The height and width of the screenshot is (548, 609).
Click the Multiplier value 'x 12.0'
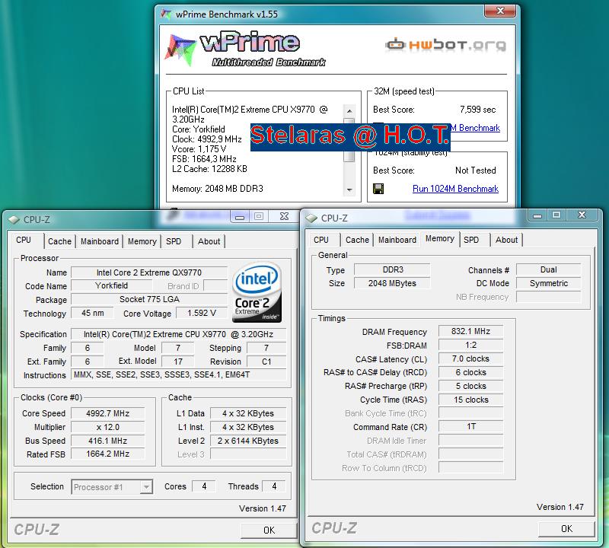(107, 427)
